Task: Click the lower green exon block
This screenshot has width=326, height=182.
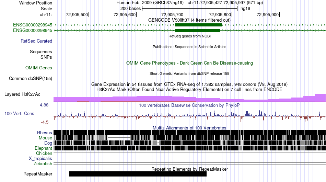Action: point(198,30)
